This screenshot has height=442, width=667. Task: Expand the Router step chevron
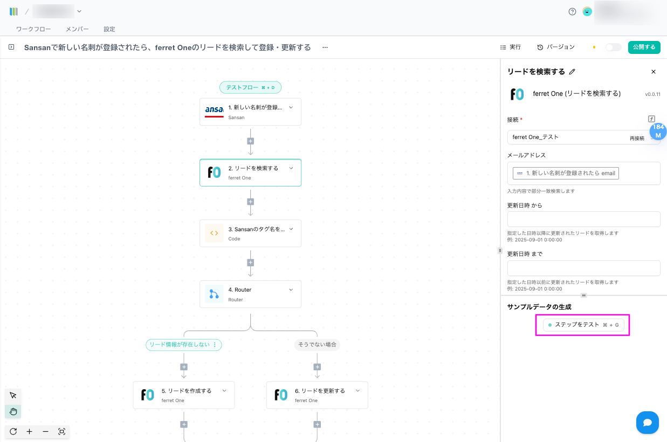pos(291,289)
